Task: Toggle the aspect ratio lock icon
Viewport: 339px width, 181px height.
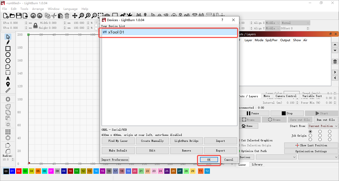Action: (35, 26)
